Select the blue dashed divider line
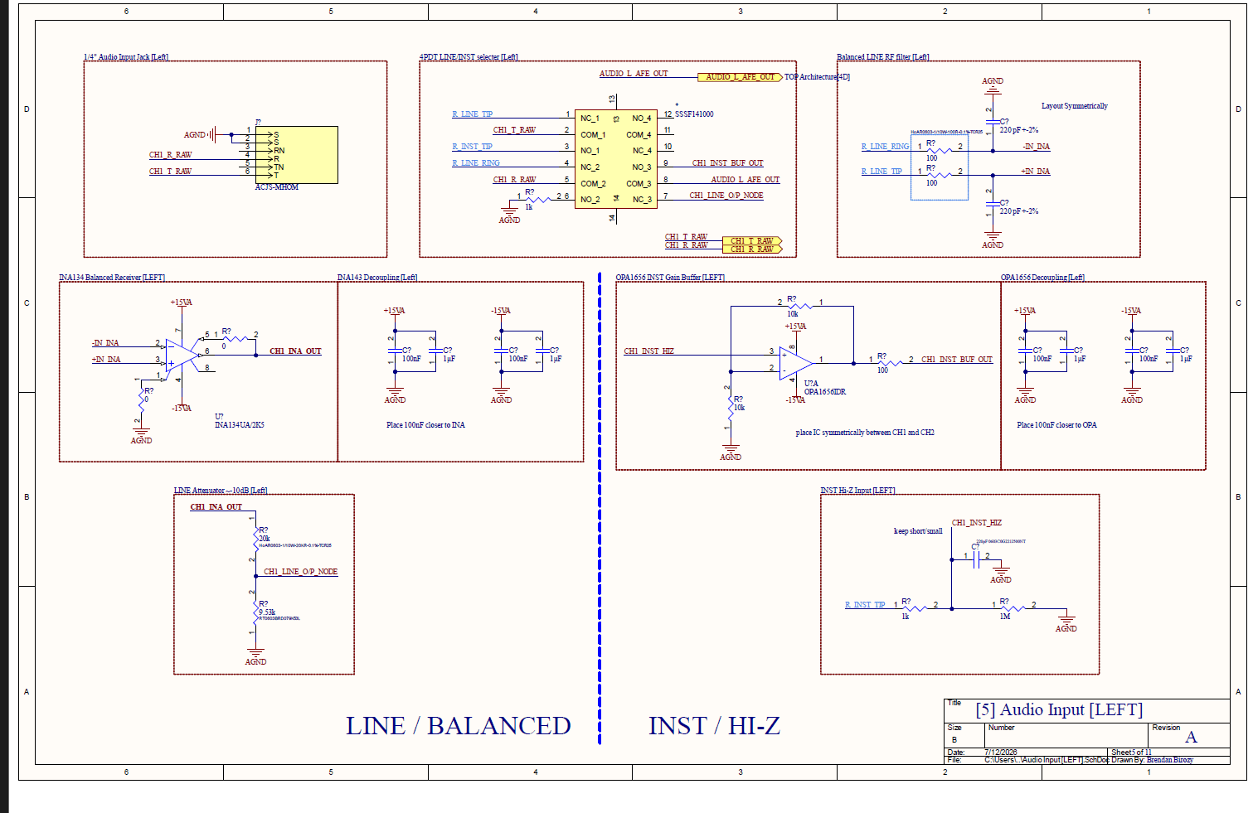Image resolution: width=1253 pixels, height=813 pixels. pos(600,507)
